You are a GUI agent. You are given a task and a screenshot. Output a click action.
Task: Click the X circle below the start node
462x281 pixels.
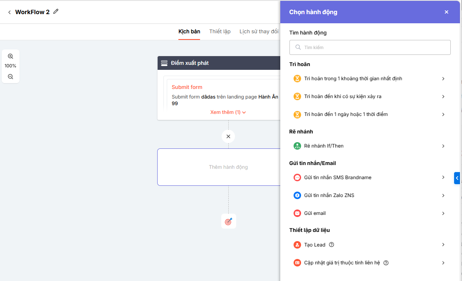coord(228,136)
